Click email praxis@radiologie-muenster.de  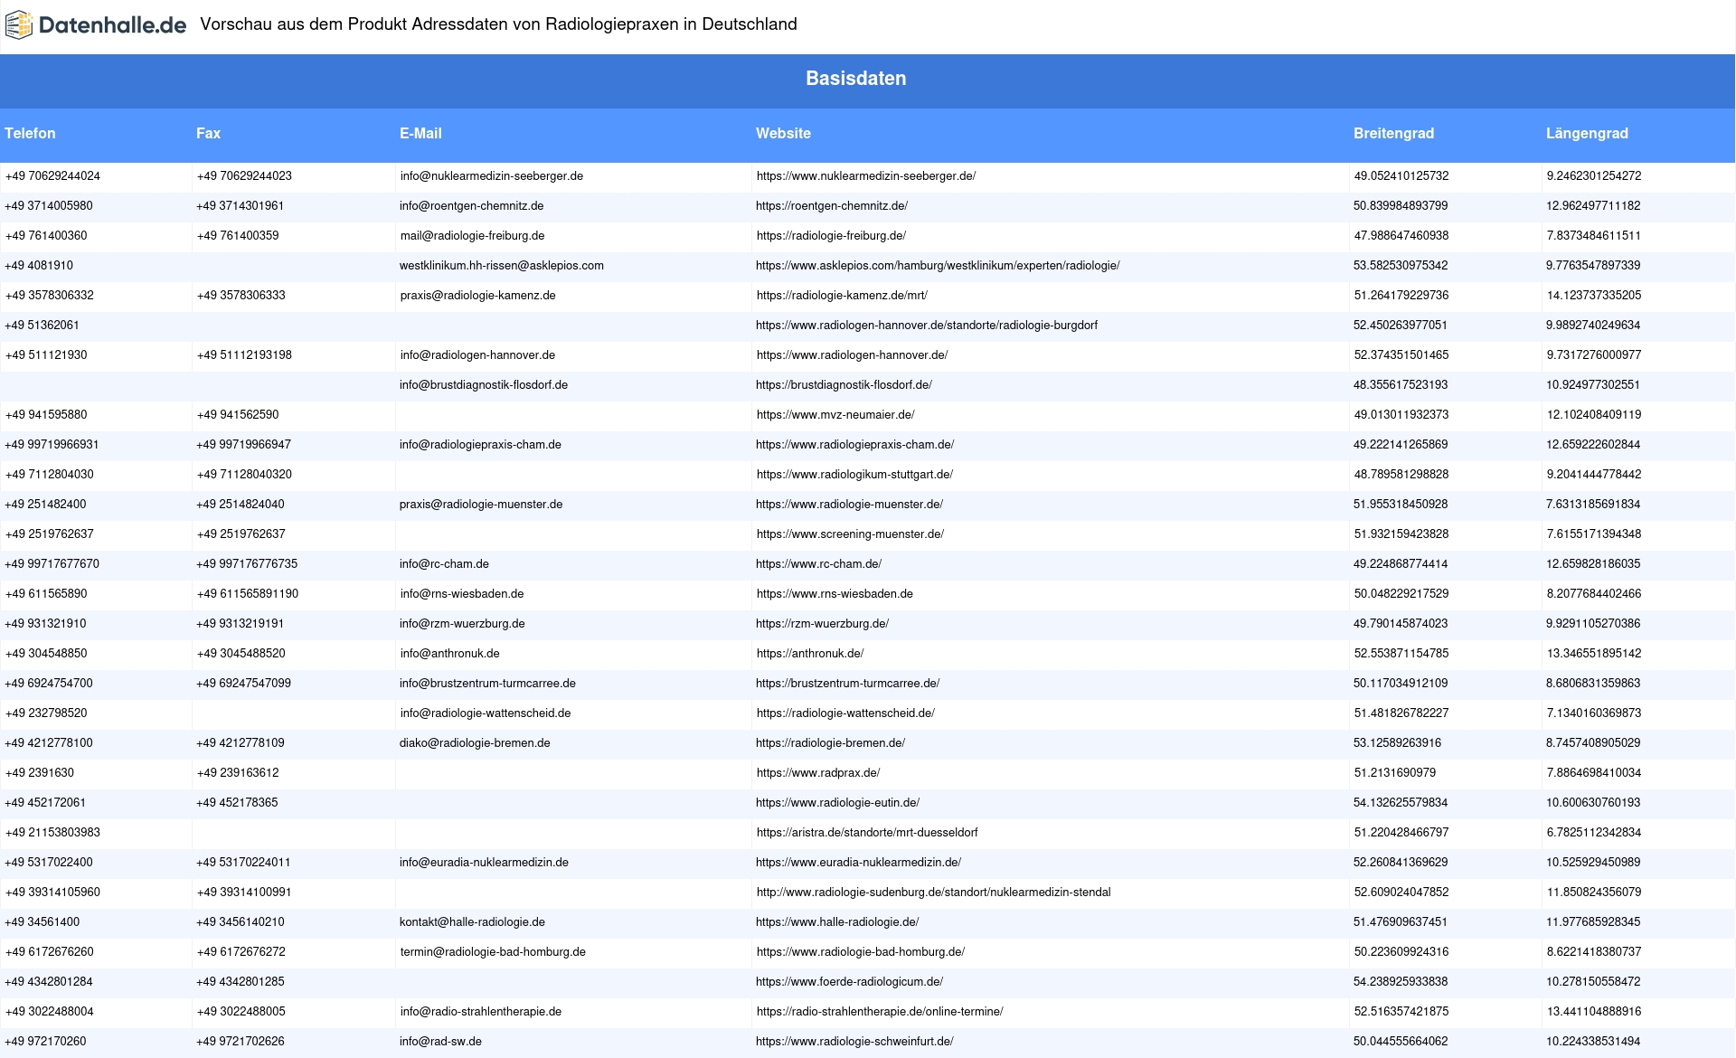pos(481,505)
